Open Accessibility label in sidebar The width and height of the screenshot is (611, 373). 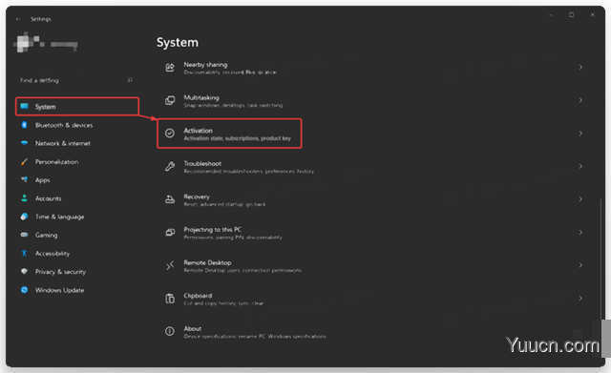click(53, 254)
